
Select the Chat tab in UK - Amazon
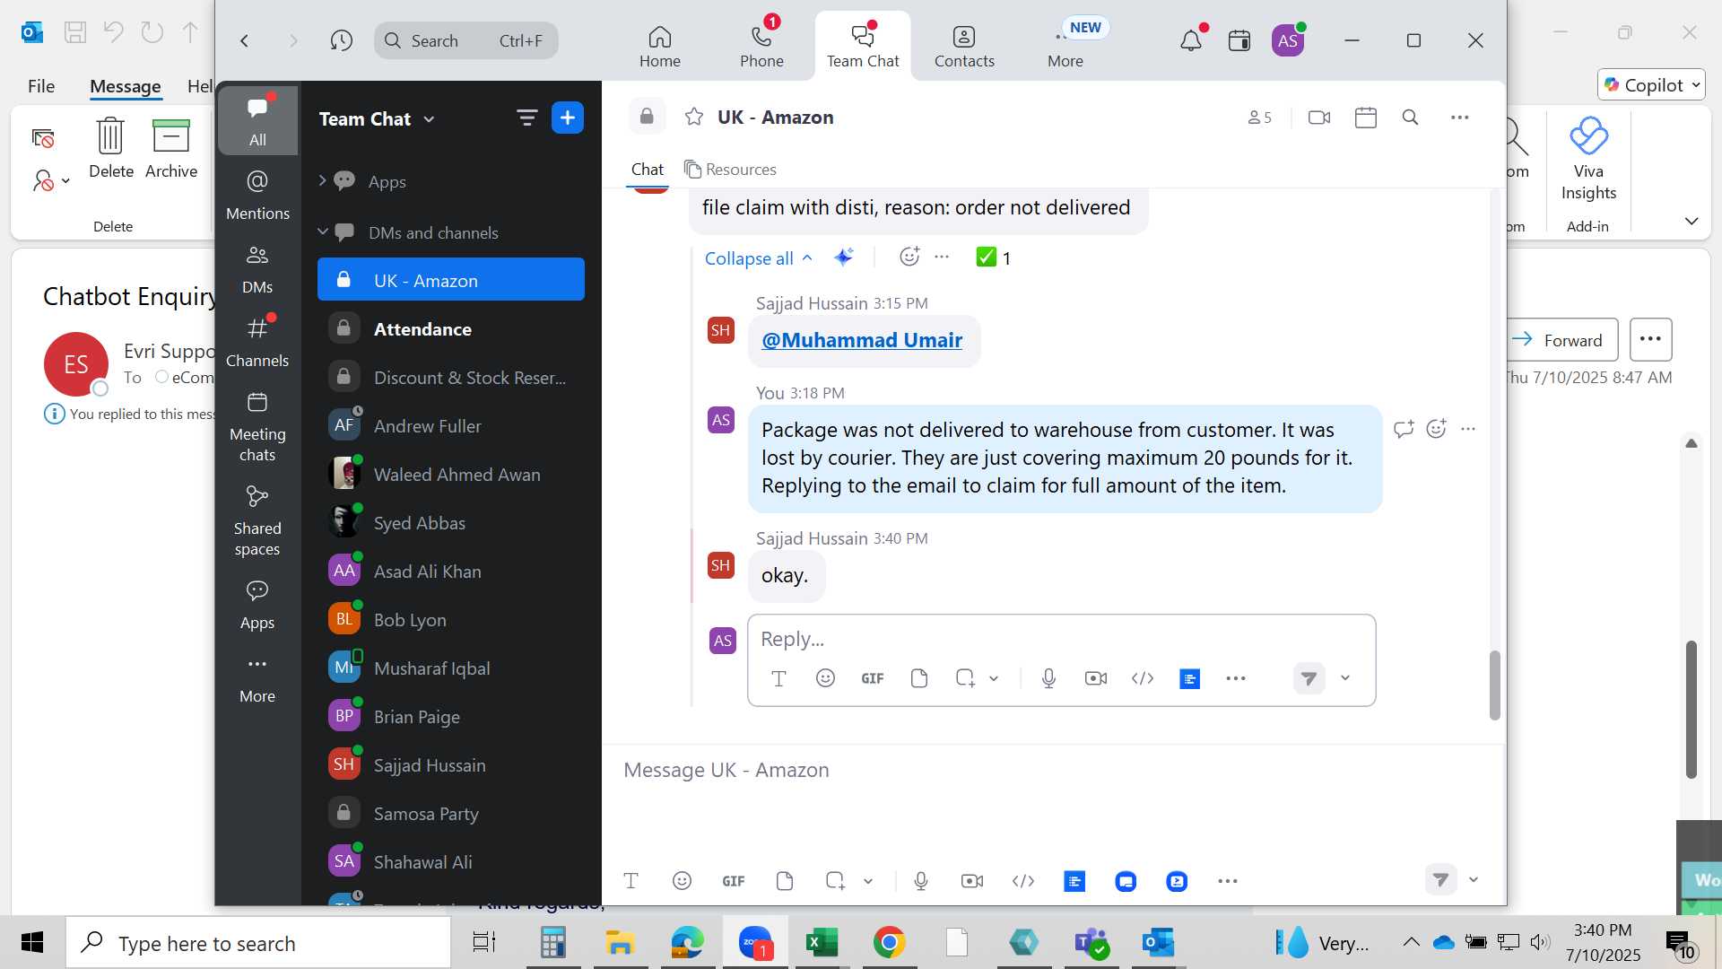(x=647, y=169)
